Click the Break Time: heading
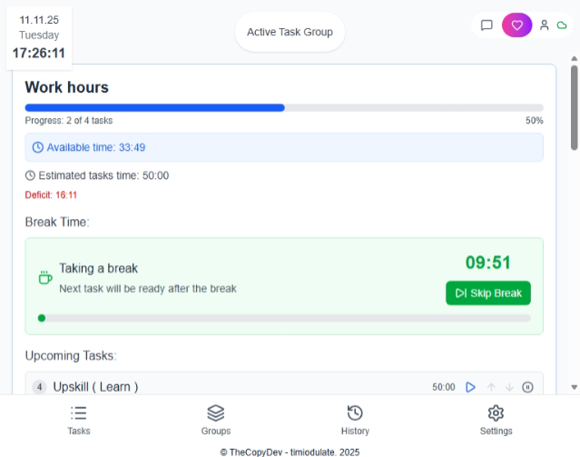 click(x=57, y=222)
